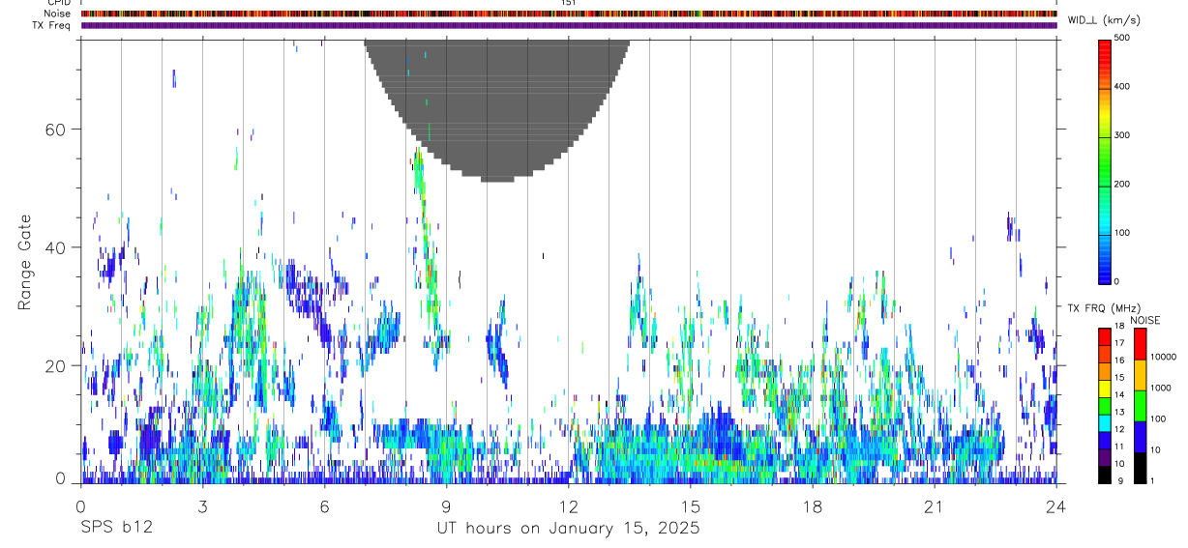This screenshot has height=548, width=1188.
Task: Click the '400' tick on the width color bar
Action: 1120,86
